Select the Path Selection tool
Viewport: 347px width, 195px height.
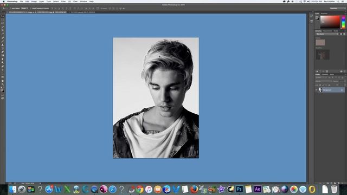pos(3,74)
